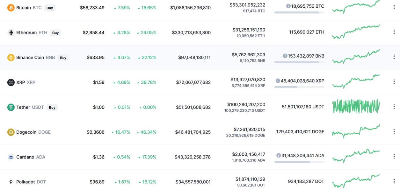Screen dimensions: 400x191
Task: Open the Cardano coin name link
Action: click(25, 157)
